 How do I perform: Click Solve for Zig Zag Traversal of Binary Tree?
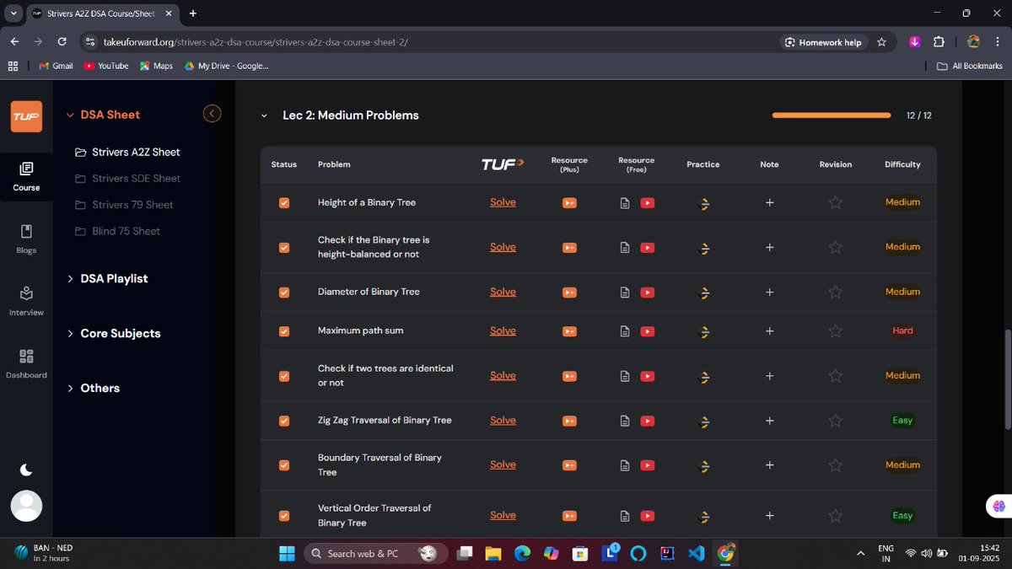(503, 420)
